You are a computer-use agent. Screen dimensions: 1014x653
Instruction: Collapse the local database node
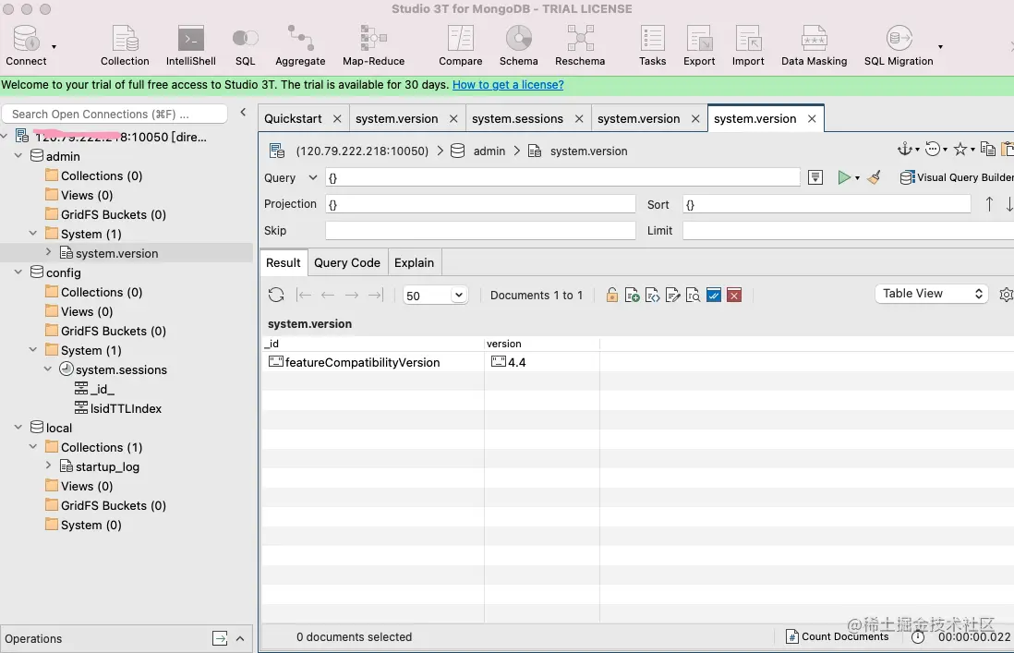pyautogui.click(x=18, y=428)
